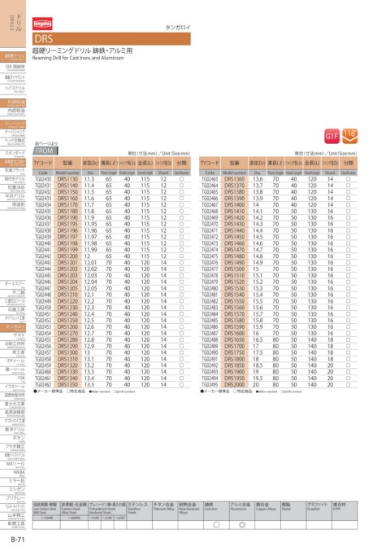Image resolution: width=390 pixels, height=551 pixels.
Task: Click model number DRS1300
Action: coord(67,352)
